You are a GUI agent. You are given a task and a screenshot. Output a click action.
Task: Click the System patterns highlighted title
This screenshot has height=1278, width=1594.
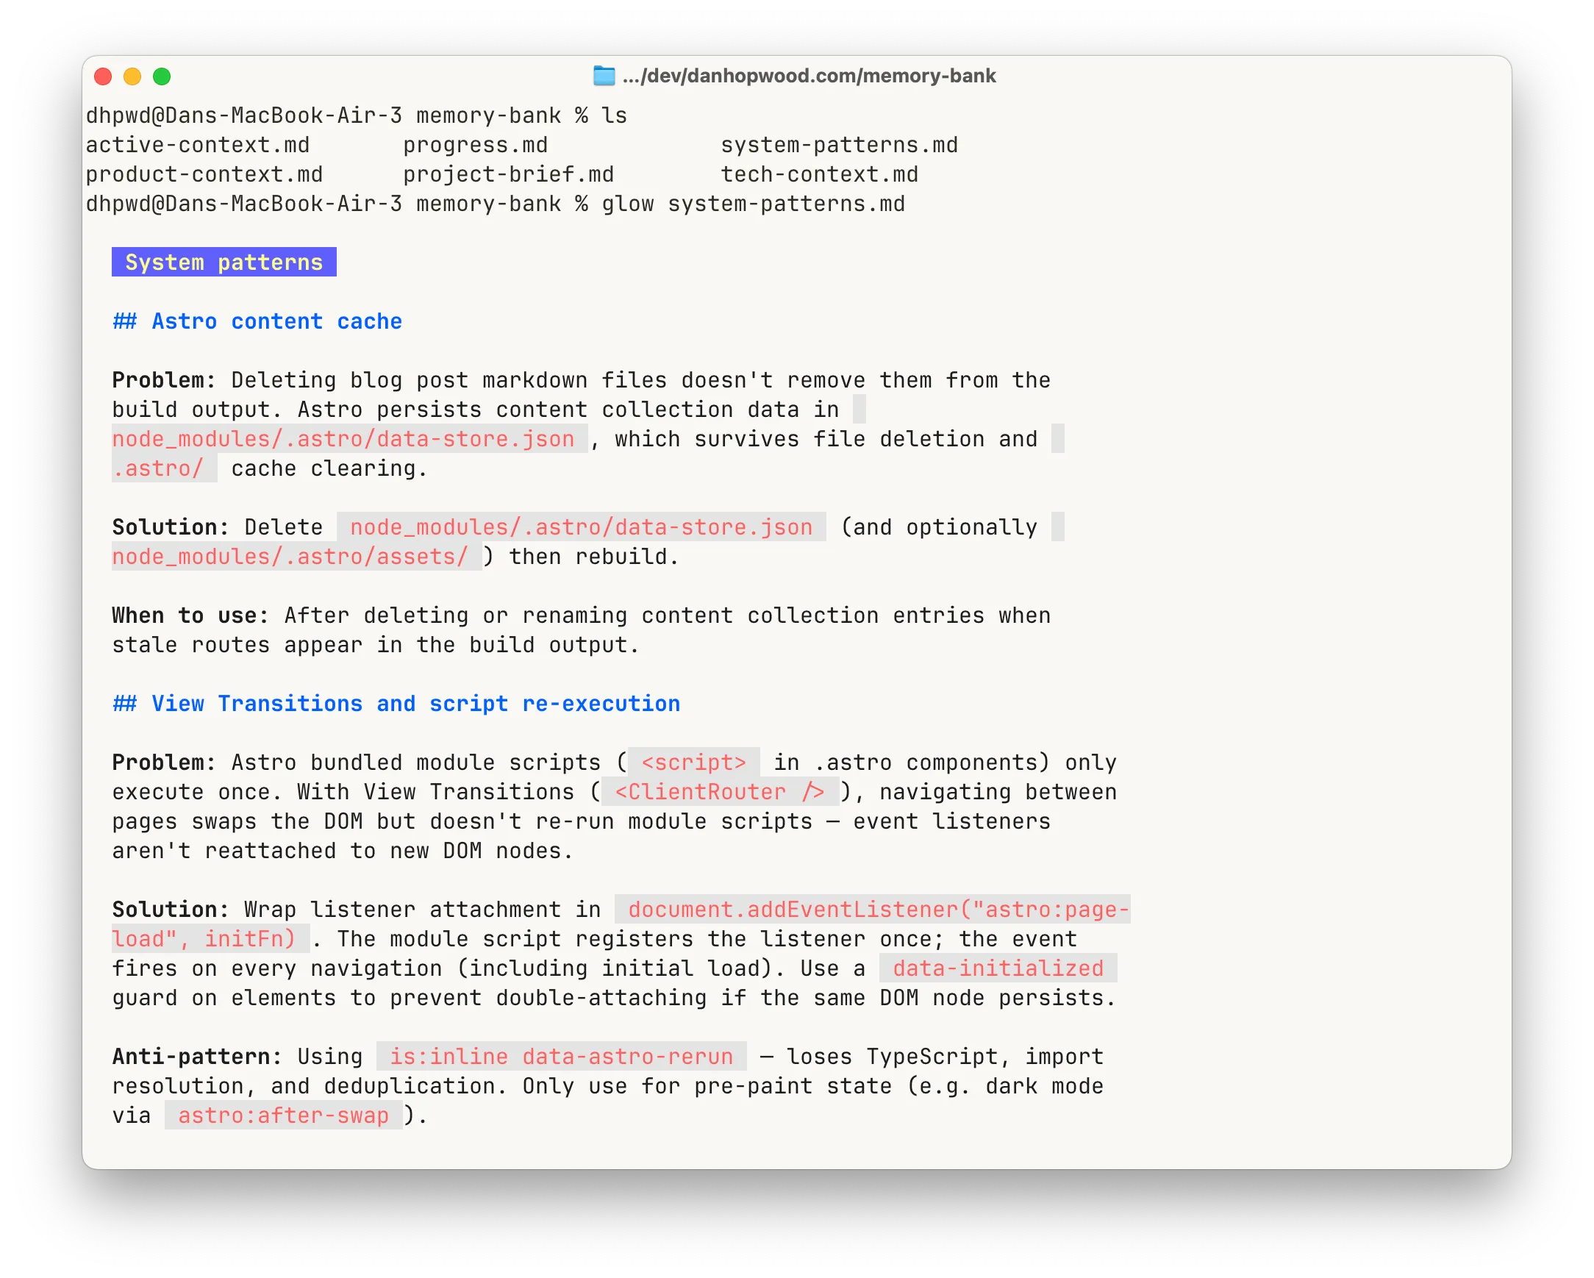pos(224,262)
